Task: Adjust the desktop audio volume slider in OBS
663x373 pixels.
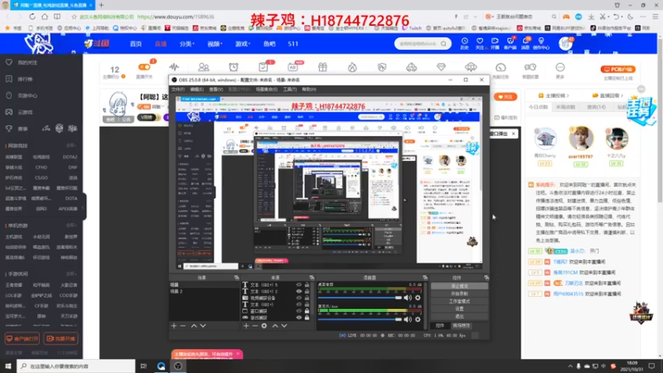Action: (x=360, y=298)
